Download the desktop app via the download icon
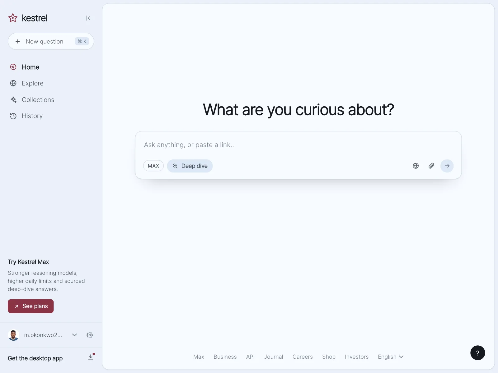 [91, 357]
